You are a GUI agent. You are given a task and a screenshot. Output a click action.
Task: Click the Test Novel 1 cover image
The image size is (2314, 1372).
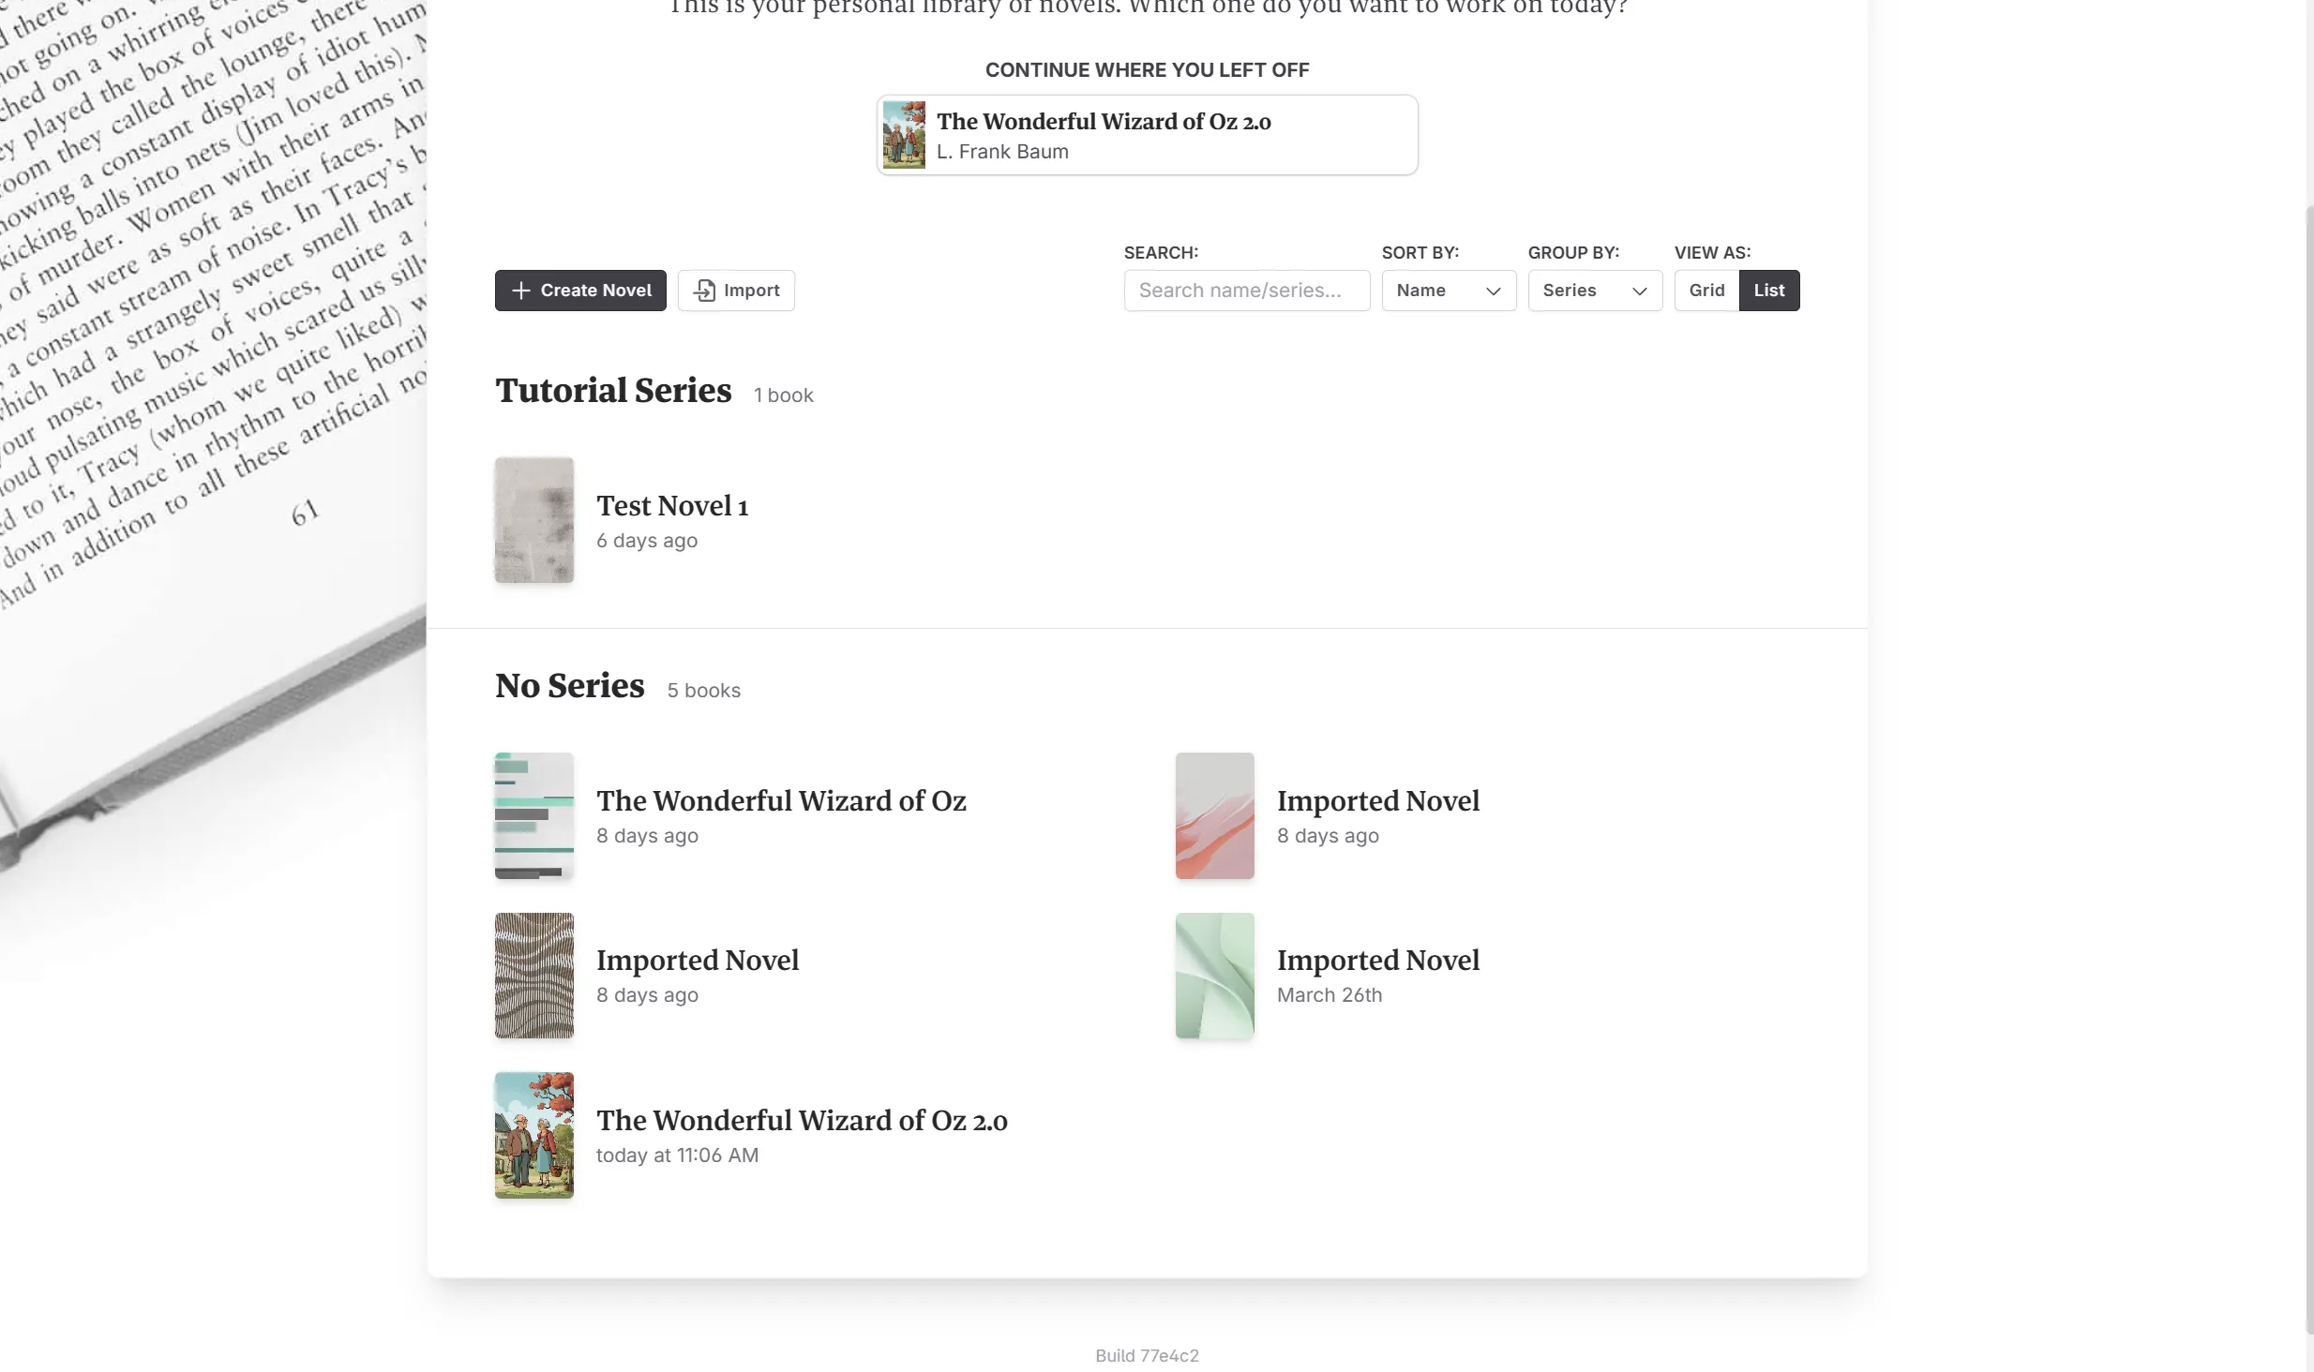tap(533, 519)
